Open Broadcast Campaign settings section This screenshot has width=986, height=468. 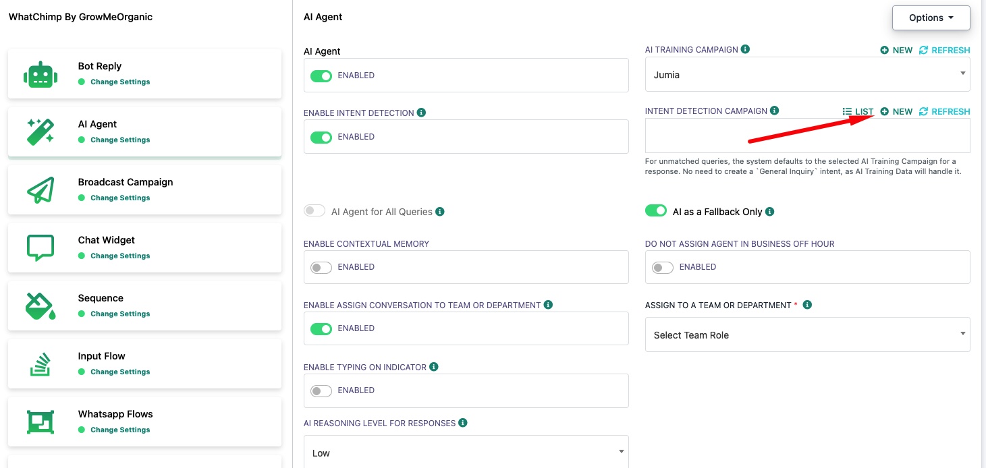point(144,189)
